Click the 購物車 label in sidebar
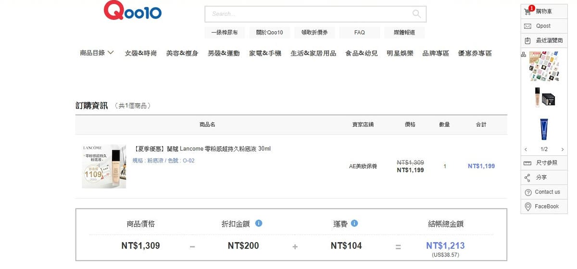The width and height of the screenshot is (577, 269). (x=544, y=11)
